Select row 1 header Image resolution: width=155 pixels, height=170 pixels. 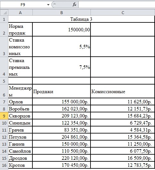4,19
